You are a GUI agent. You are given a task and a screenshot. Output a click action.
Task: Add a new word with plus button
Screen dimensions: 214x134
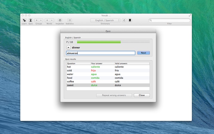47,20
